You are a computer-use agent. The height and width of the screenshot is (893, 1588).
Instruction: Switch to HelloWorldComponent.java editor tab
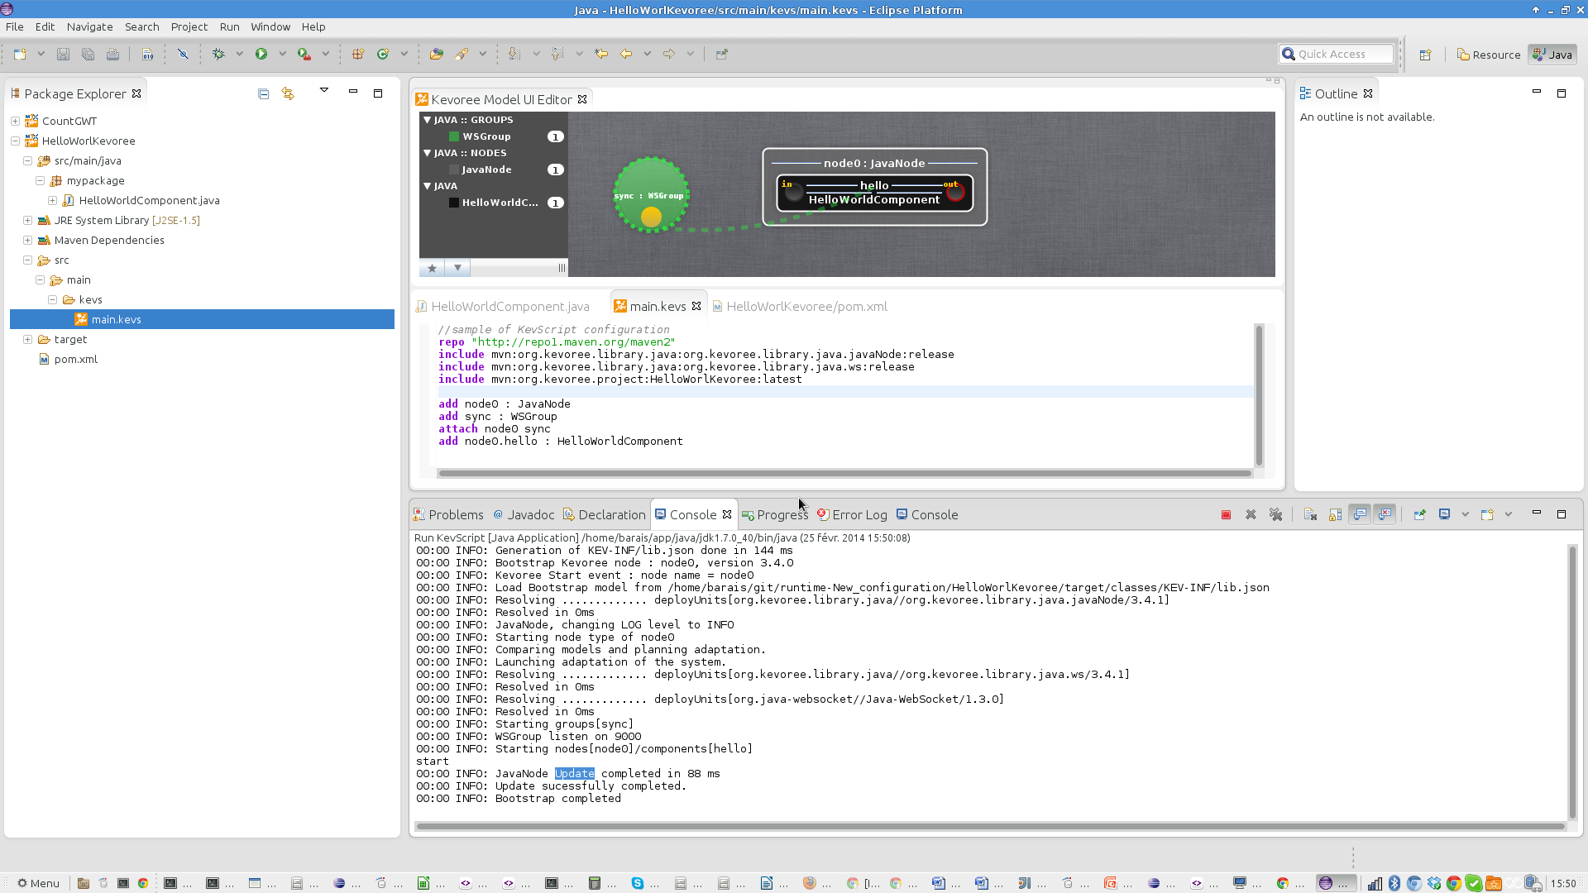tap(503, 306)
